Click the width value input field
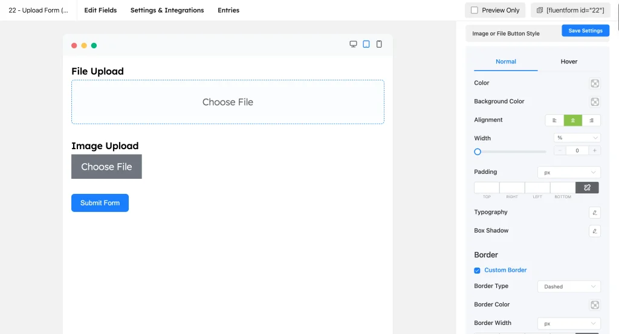This screenshot has height=334, width=619. click(577, 150)
